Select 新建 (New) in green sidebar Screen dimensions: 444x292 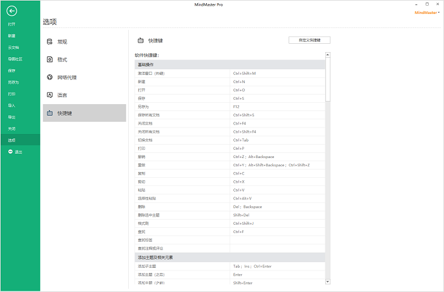[x=11, y=36]
